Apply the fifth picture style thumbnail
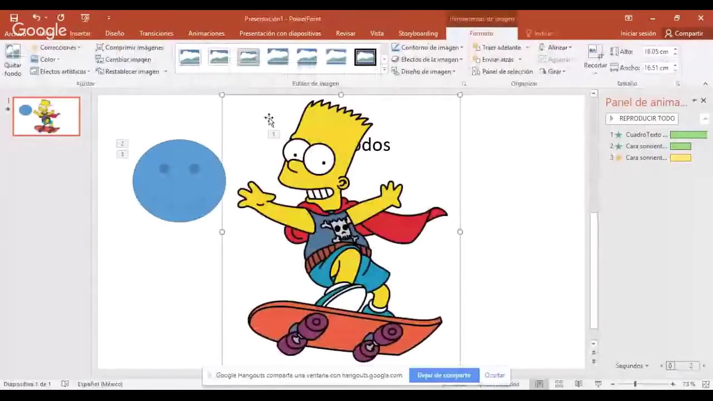This screenshot has height=401, width=713. 307,57
